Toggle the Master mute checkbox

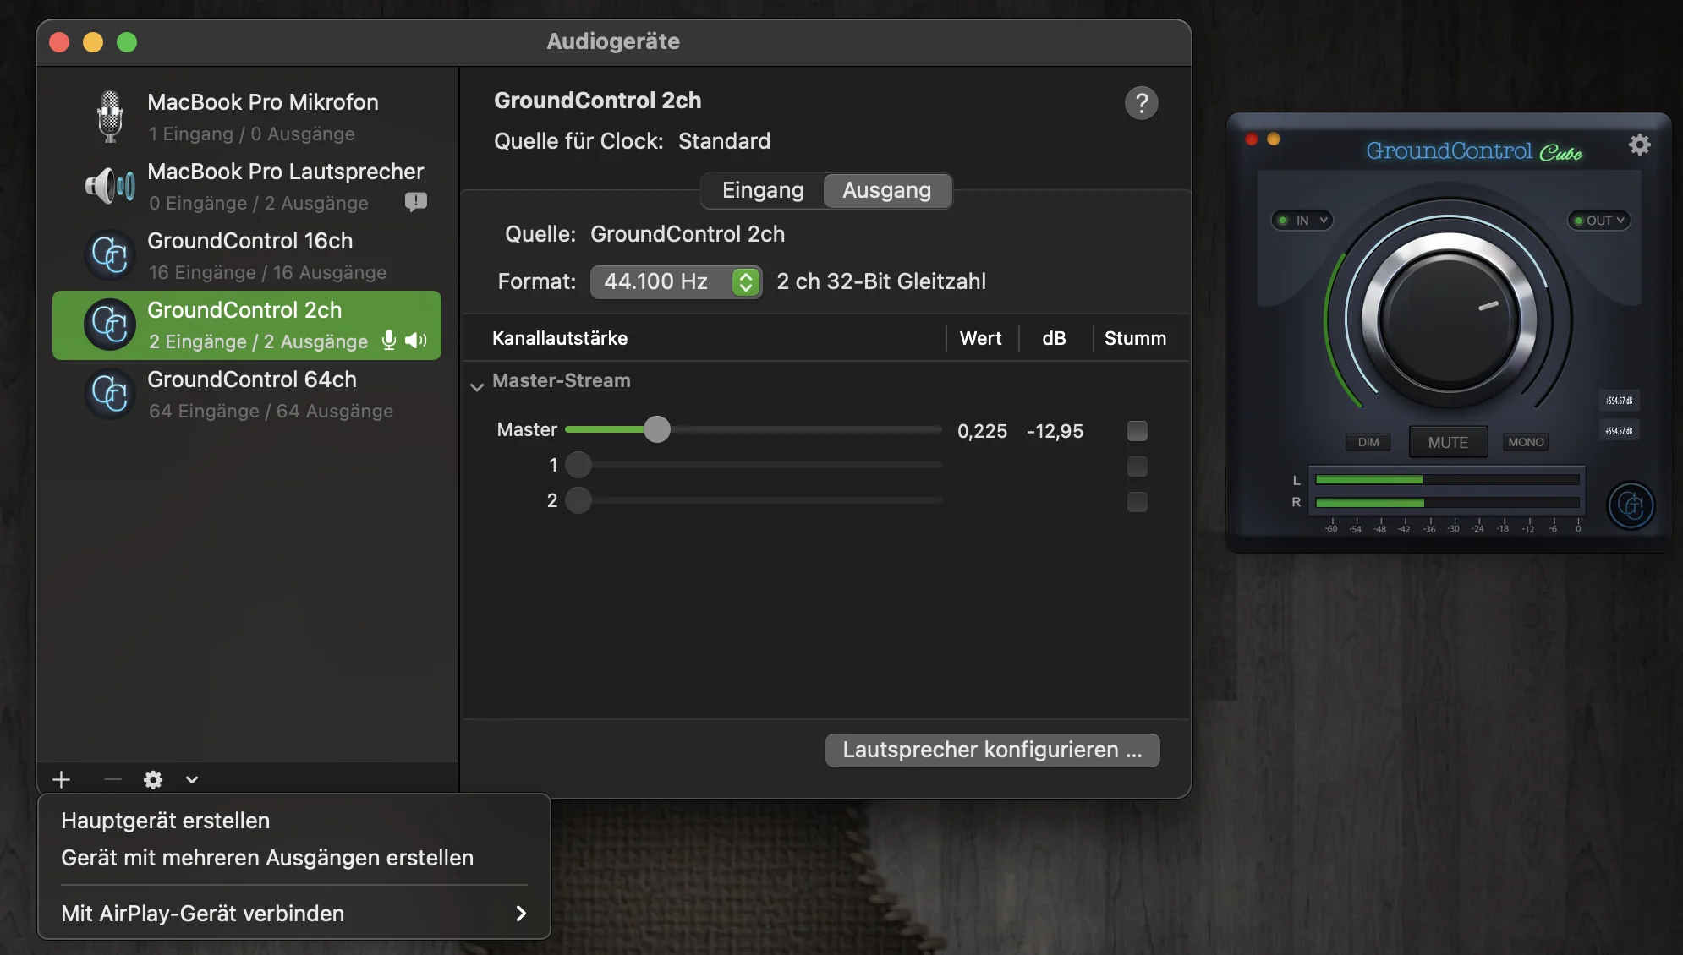pos(1138,431)
